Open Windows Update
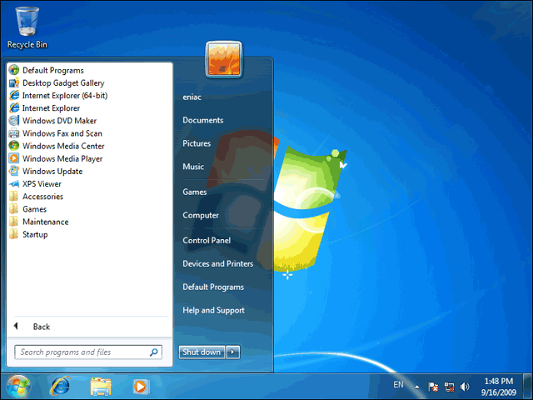Image resolution: width=533 pixels, height=400 pixels. pyautogui.click(x=46, y=171)
